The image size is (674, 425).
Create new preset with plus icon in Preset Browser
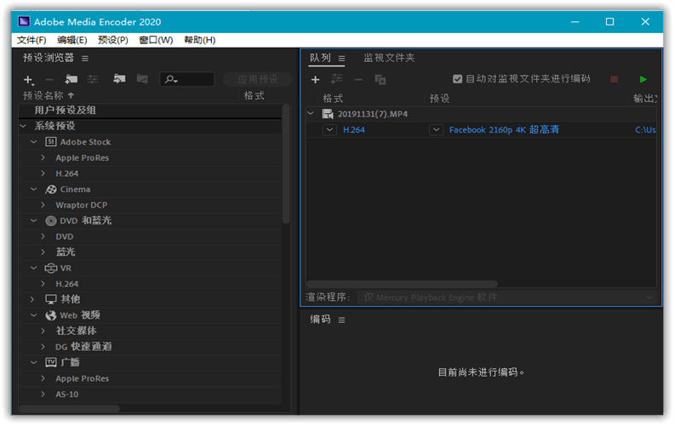(28, 80)
